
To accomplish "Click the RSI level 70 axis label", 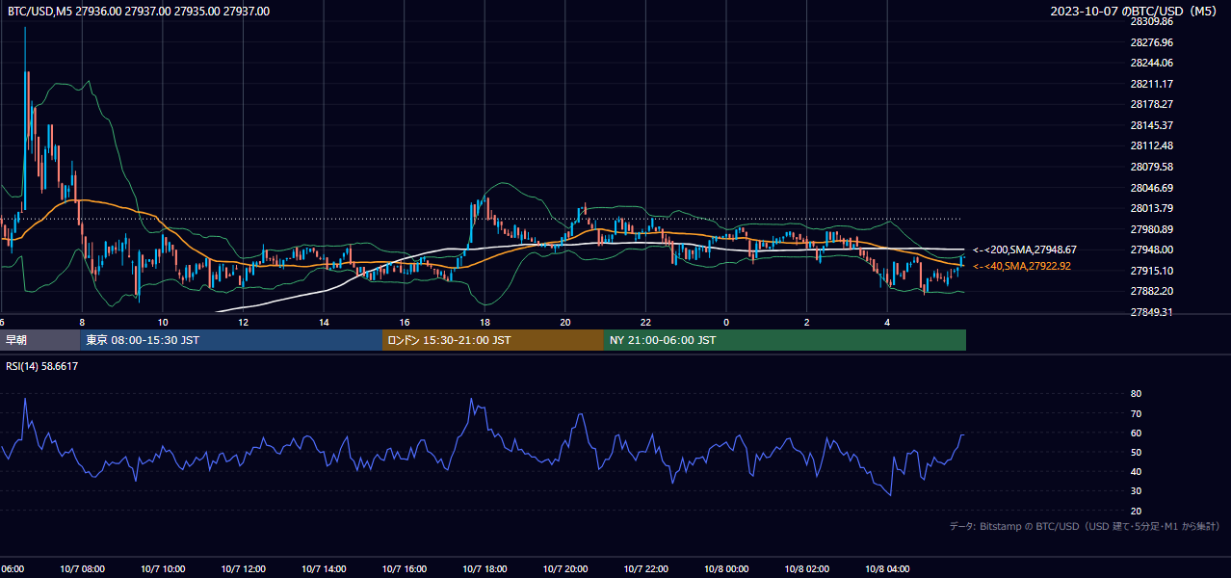I will (x=1136, y=413).
